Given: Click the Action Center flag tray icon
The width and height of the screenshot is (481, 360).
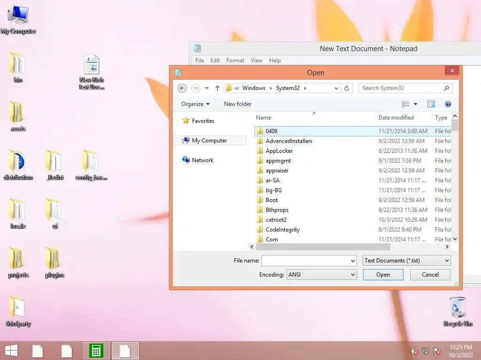Looking at the screenshot, I should [437, 351].
